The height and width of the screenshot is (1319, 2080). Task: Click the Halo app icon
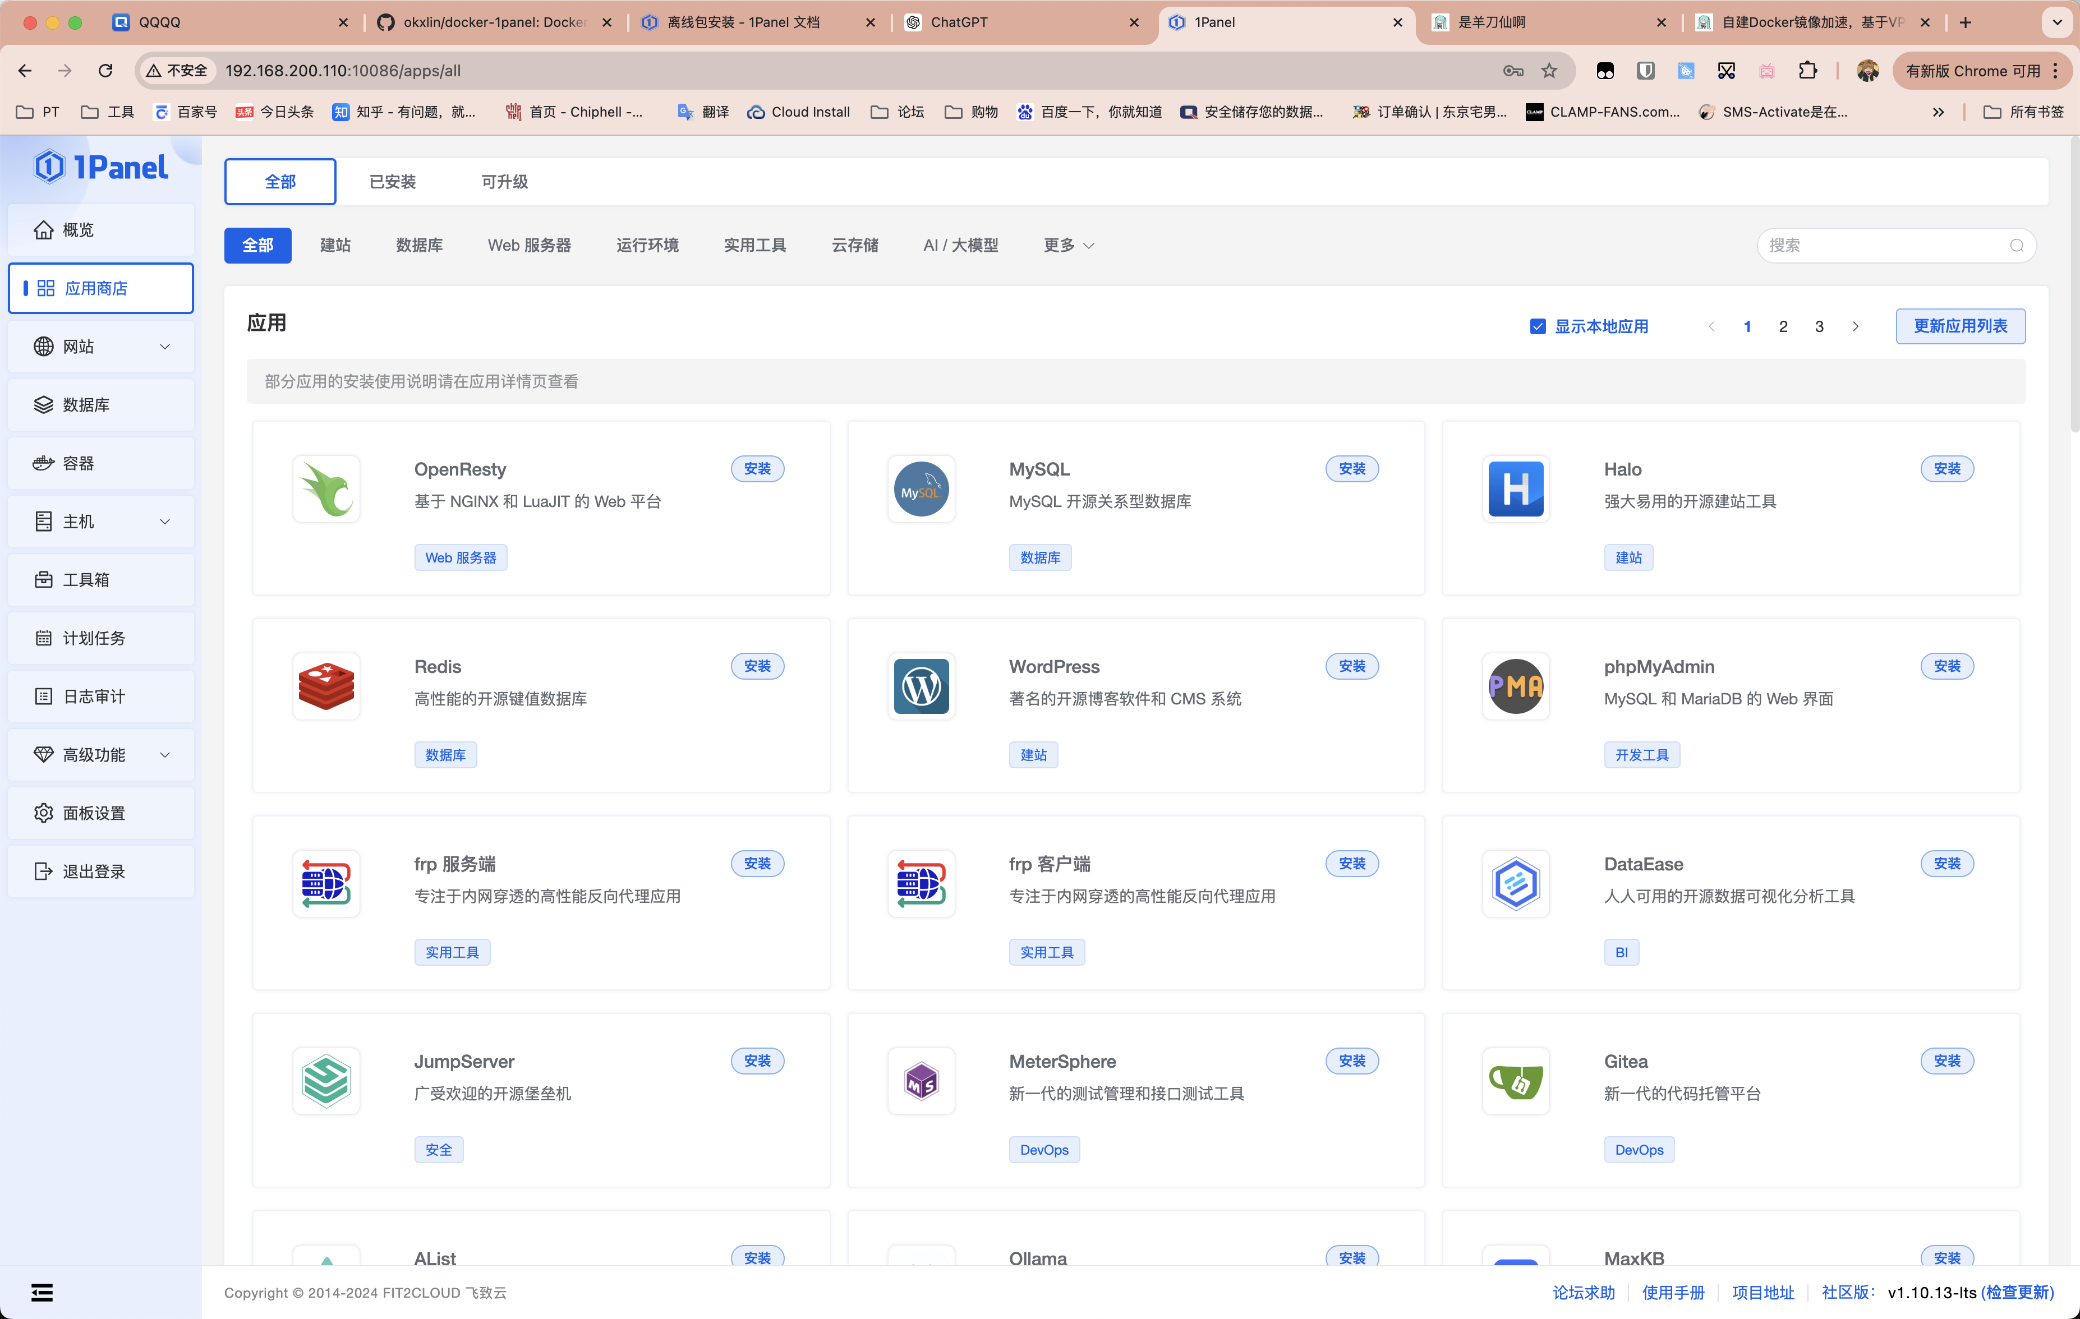1516,489
